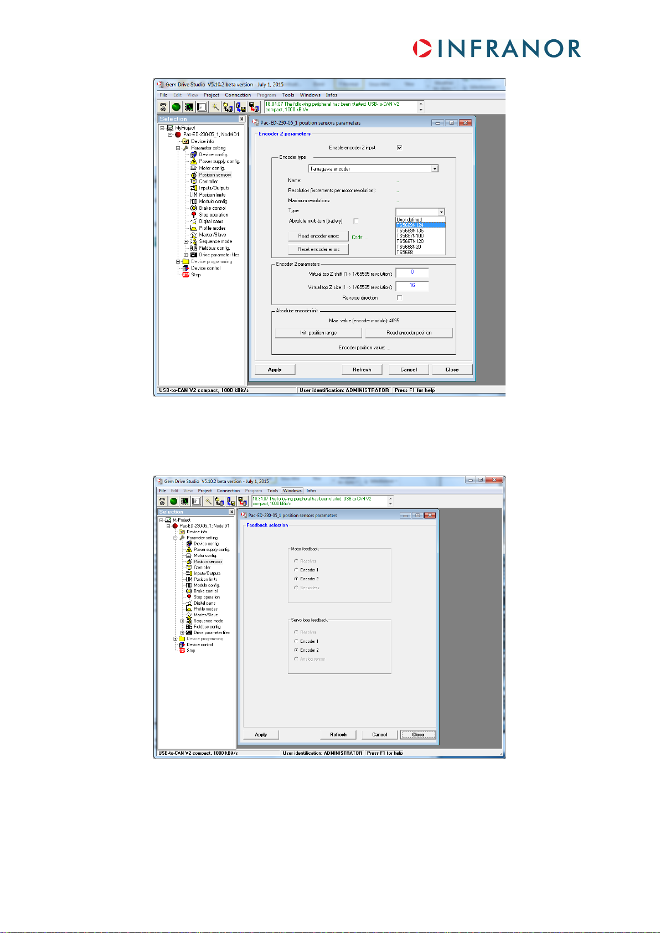Click Cancel in the Encoder 2 parameters window
The width and height of the screenshot is (660, 933).
(x=409, y=369)
